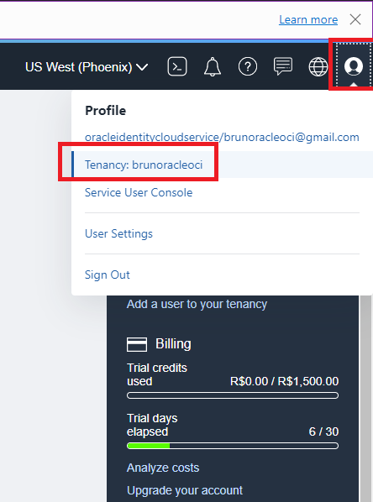
Task: Open the globe language selector icon
Action: [x=318, y=66]
